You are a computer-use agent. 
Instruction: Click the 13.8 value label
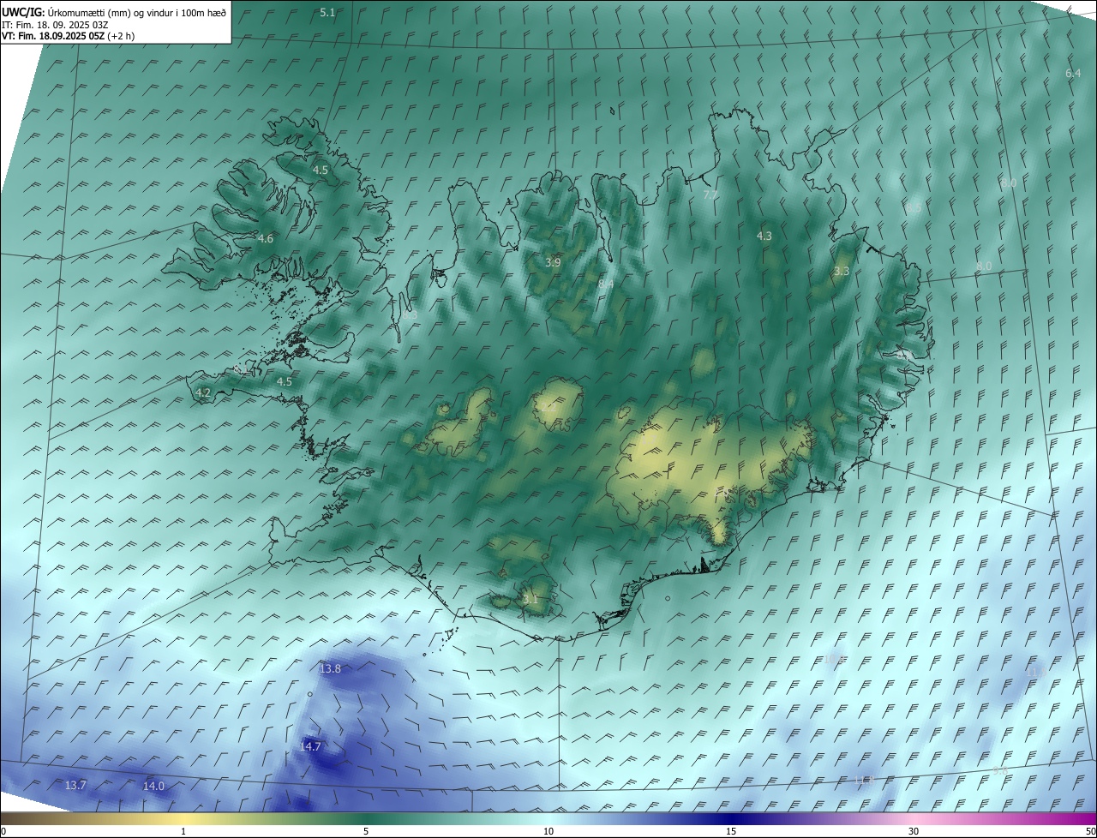[330, 668]
